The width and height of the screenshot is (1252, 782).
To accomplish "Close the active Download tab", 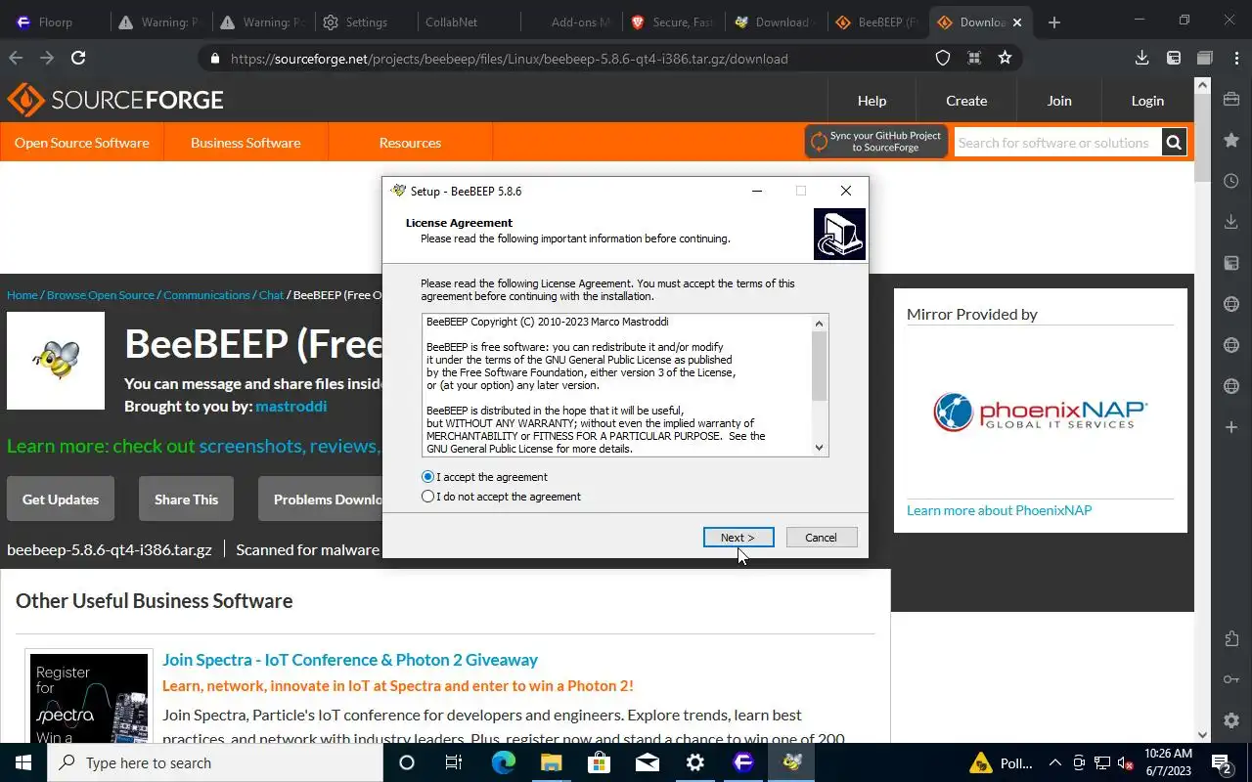I will pos(1017,22).
